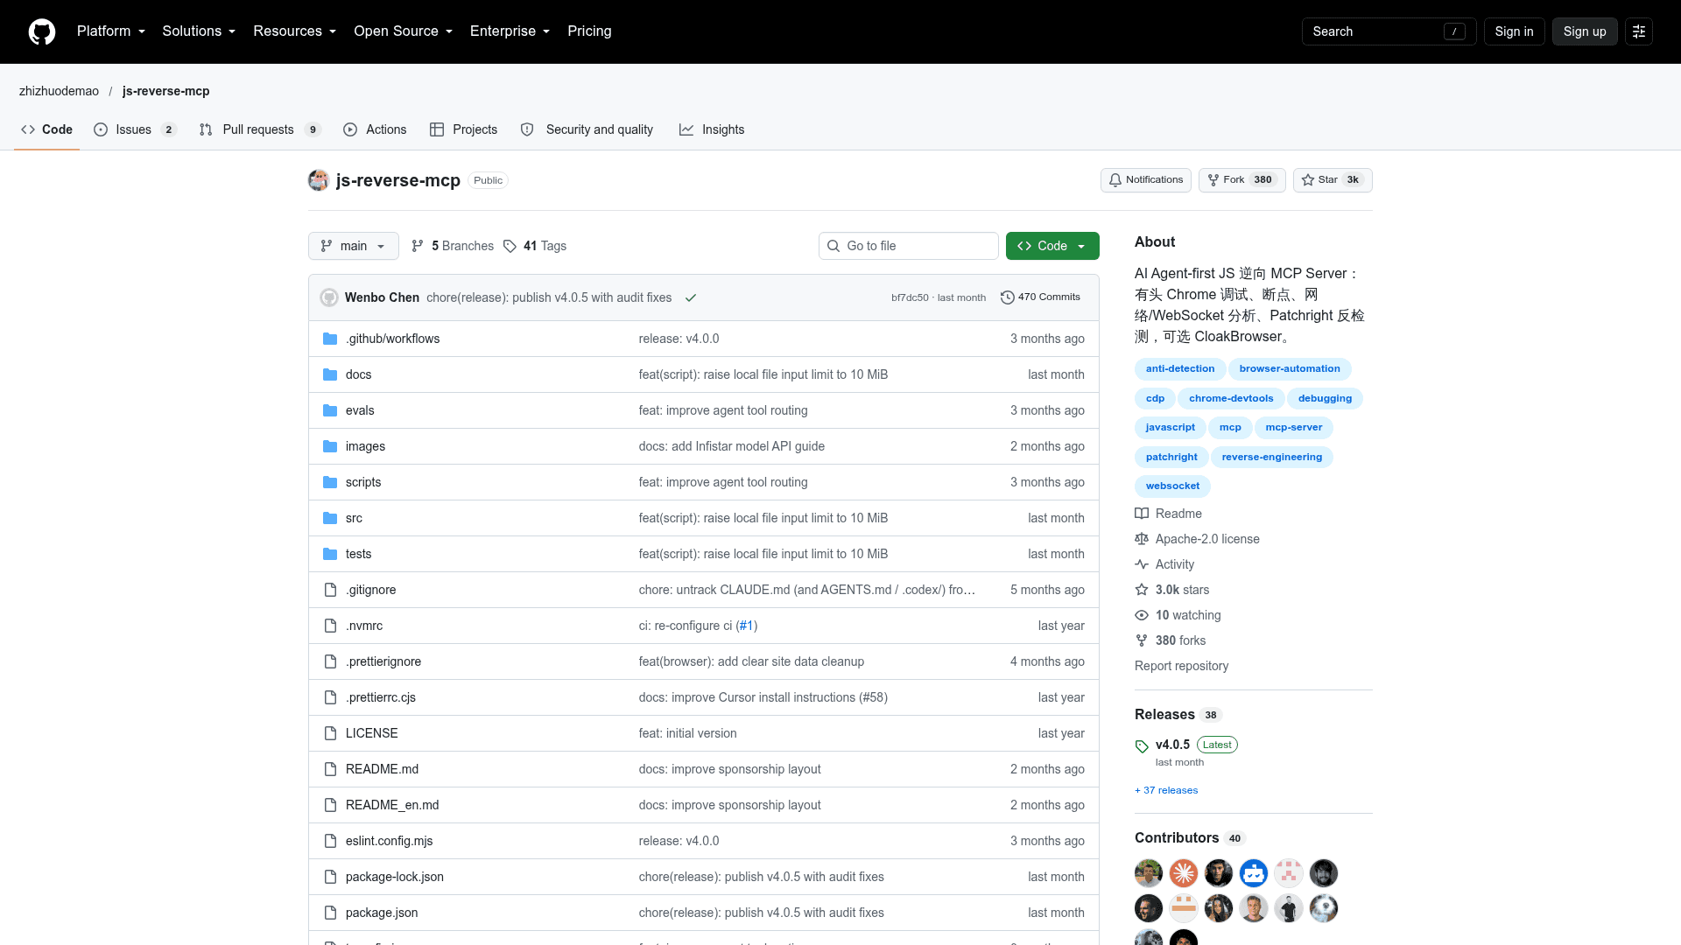The width and height of the screenshot is (1681, 945).
Task: Switch to the Pull requests tab
Action: (x=260, y=129)
